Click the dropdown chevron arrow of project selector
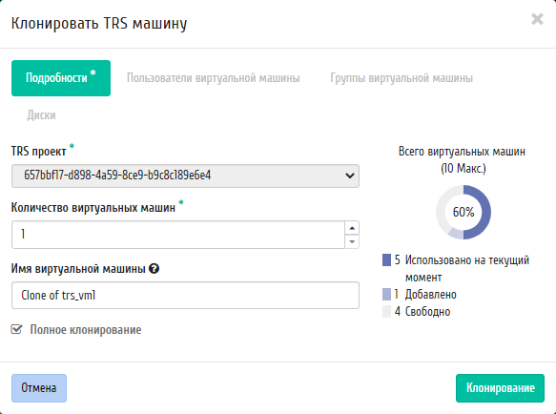The height and width of the screenshot is (414, 556). (350, 176)
